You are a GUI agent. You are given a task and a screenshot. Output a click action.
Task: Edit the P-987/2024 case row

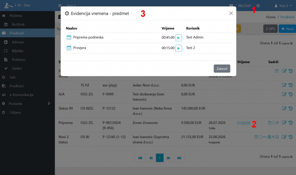tap(284, 123)
